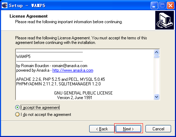Click the license text scroll down arrow
176x137 pixels.
pos(157,97)
